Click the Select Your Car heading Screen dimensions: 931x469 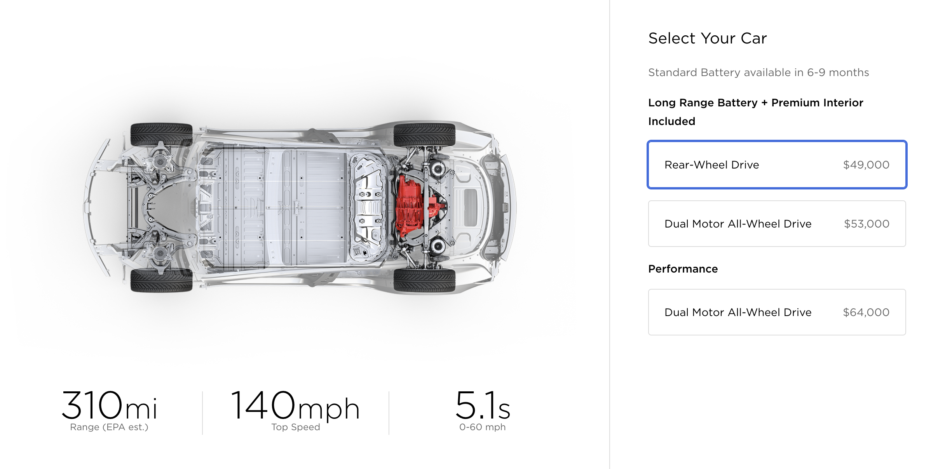708,38
